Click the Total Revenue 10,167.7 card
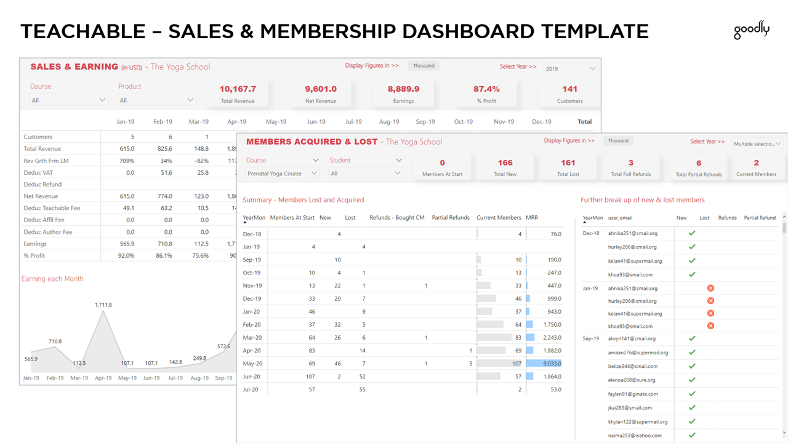This screenshot has height=443, width=788. click(x=238, y=94)
